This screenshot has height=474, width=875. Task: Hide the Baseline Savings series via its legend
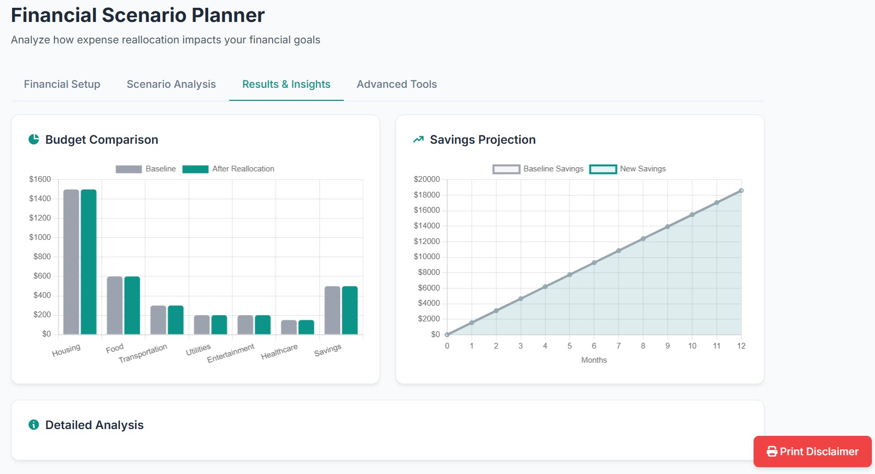tap(553, 168)
